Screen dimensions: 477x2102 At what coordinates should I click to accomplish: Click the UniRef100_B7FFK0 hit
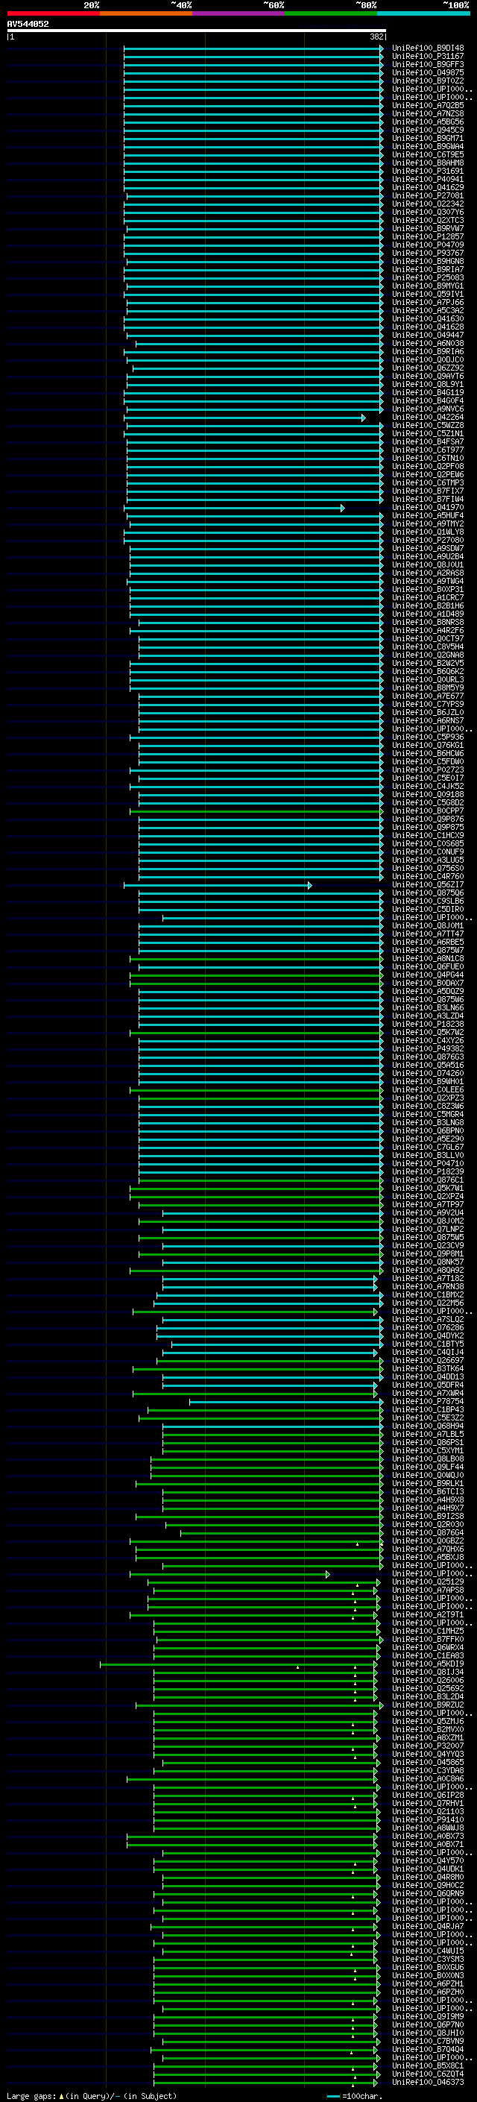[x=427, y=1638]
